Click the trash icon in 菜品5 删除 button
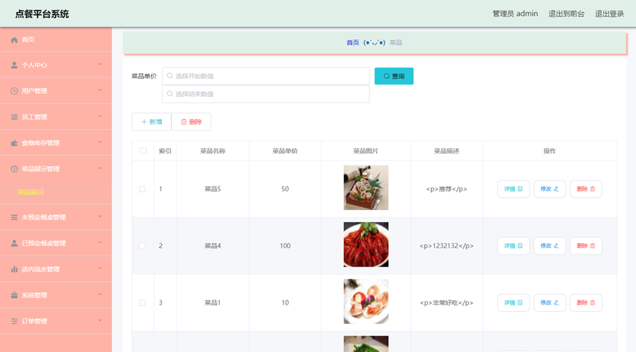This screenshot has height=352, width=636. [x=592, y=189]
